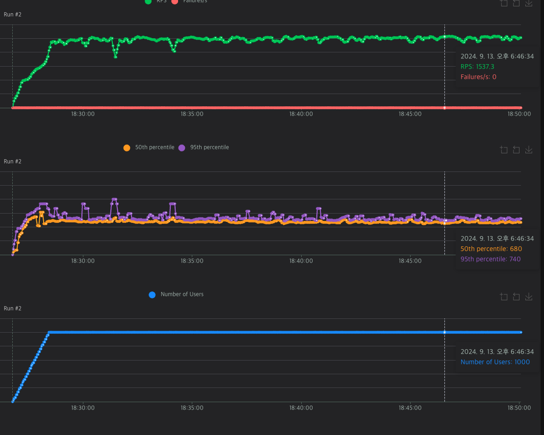Click zoom reset icon on percentile chart
544x435 pixels.
click(516, 149)
